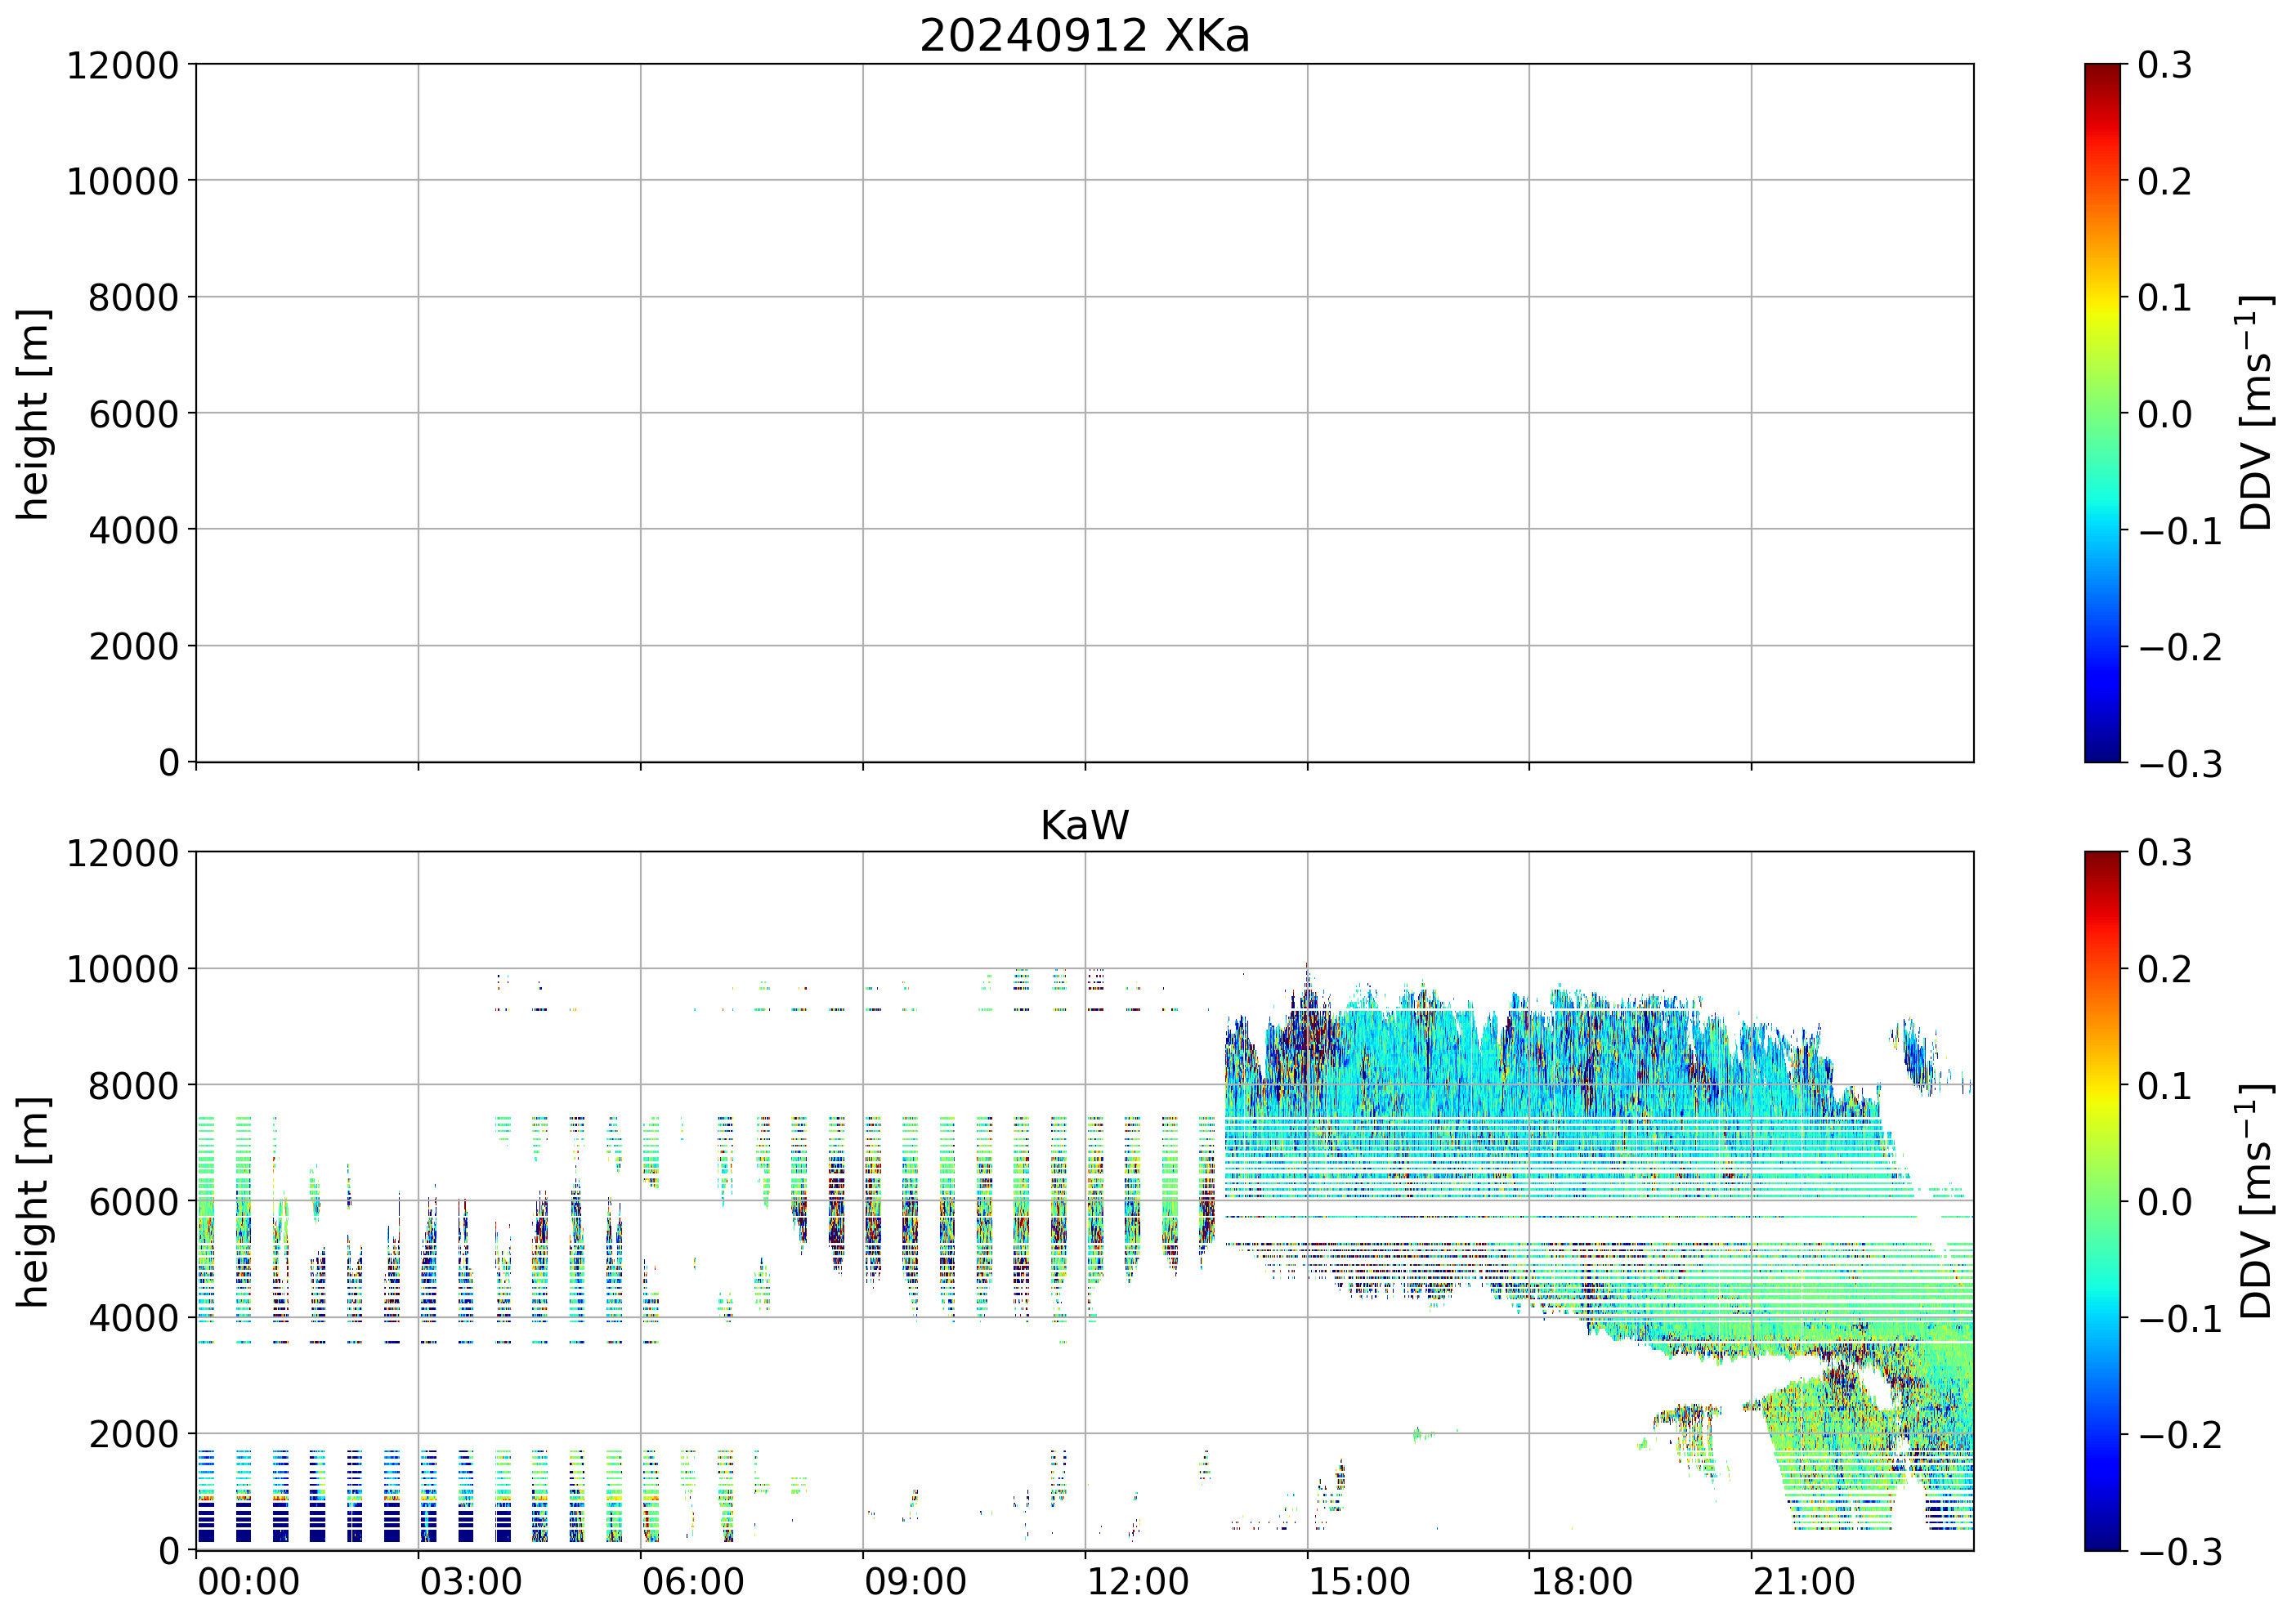This screenshot has height=1618, width=2296.
Task: Click the 09:00 time axis label
Action: pyautogui.click(x=915, y=1583)
